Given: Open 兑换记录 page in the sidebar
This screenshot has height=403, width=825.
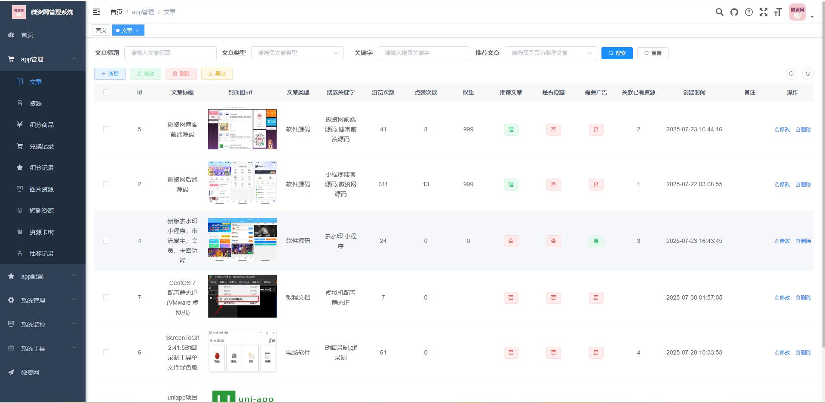Looking at the screenshot, I should (x=43, y=146).
